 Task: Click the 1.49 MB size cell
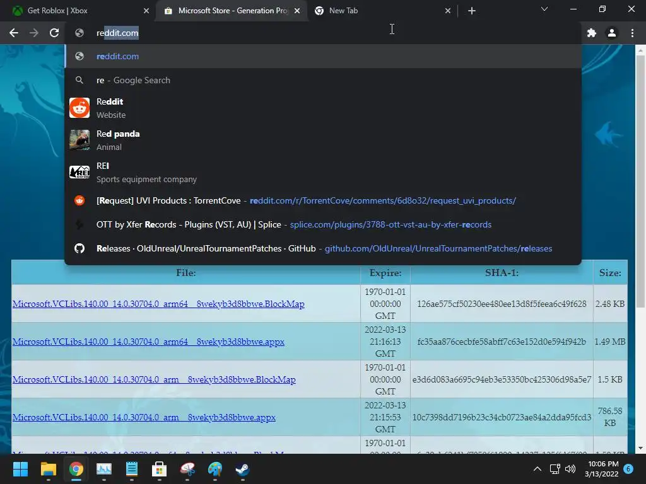[x=610, y=342]
